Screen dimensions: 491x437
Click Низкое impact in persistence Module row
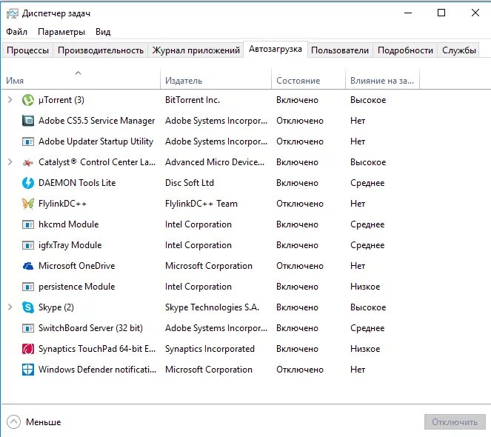coord(365,287)
